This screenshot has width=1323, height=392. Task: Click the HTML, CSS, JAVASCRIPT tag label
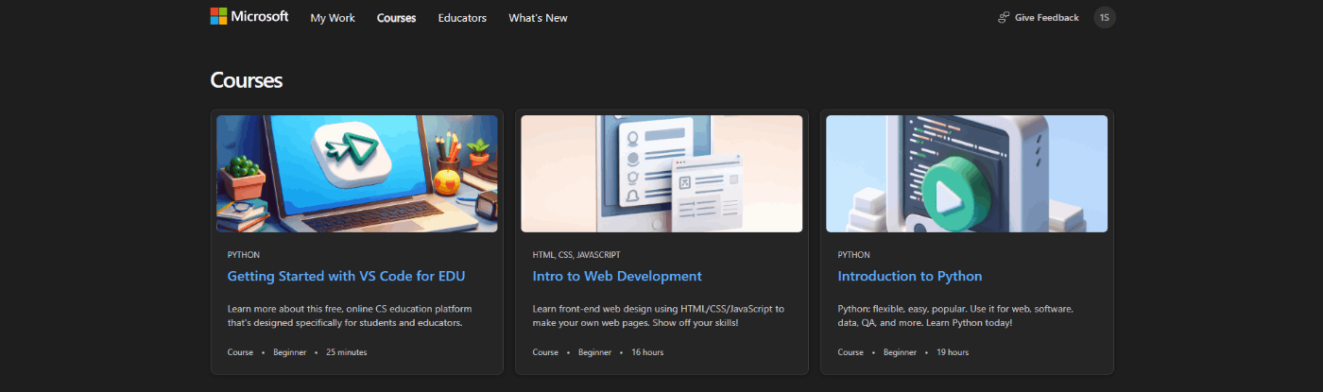click(576, 255)
